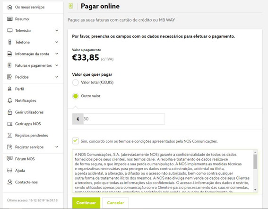Click the bell icon for Notificações
The height and width of the screenshot is (209, 268).
click(10, 100)
